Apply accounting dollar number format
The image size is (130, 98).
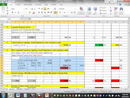60,13
